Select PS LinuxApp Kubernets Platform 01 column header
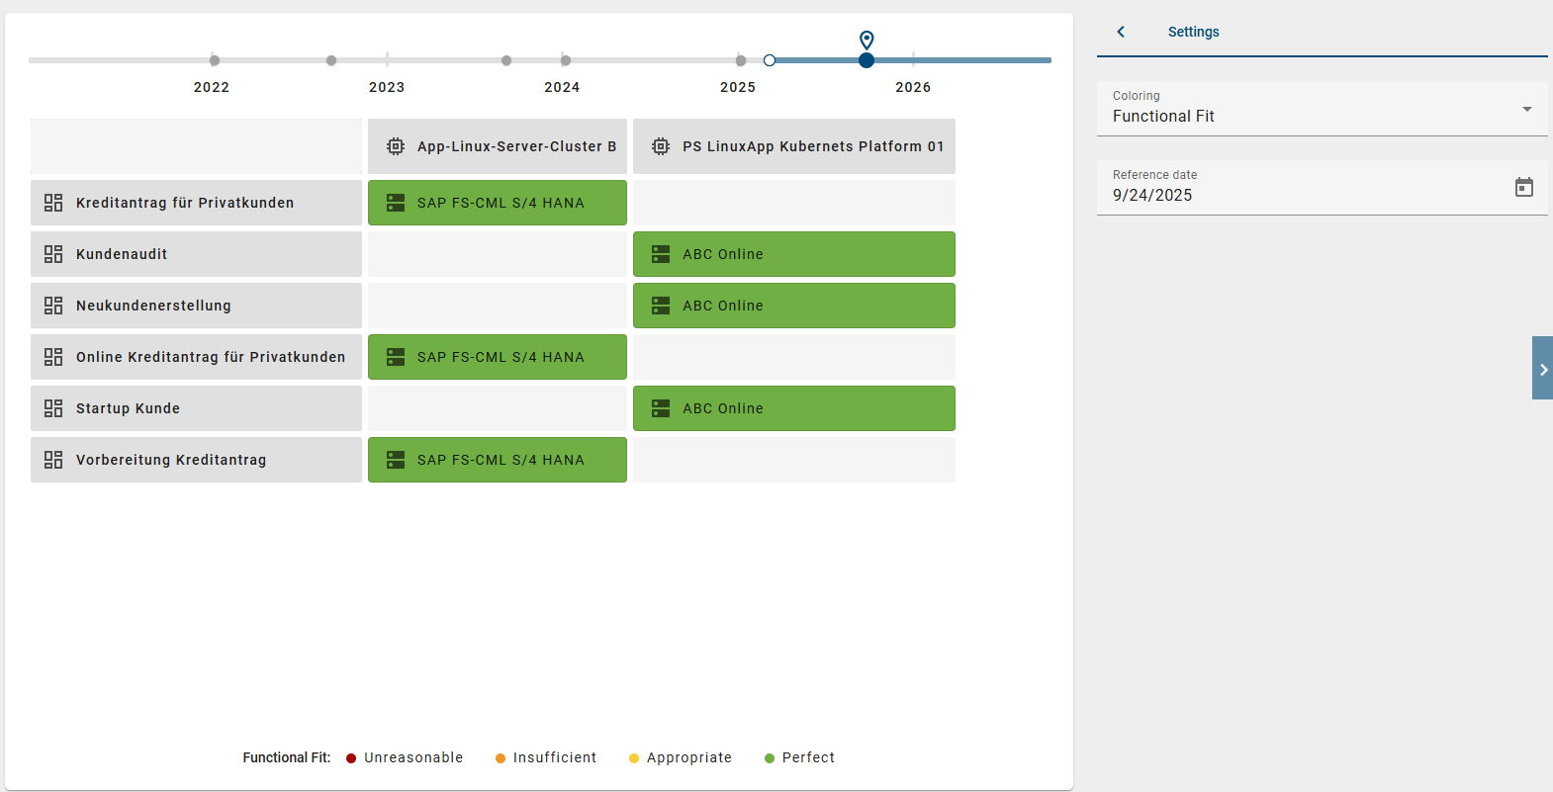Screen dimensions: 1553x792 (x=794, y=146)
